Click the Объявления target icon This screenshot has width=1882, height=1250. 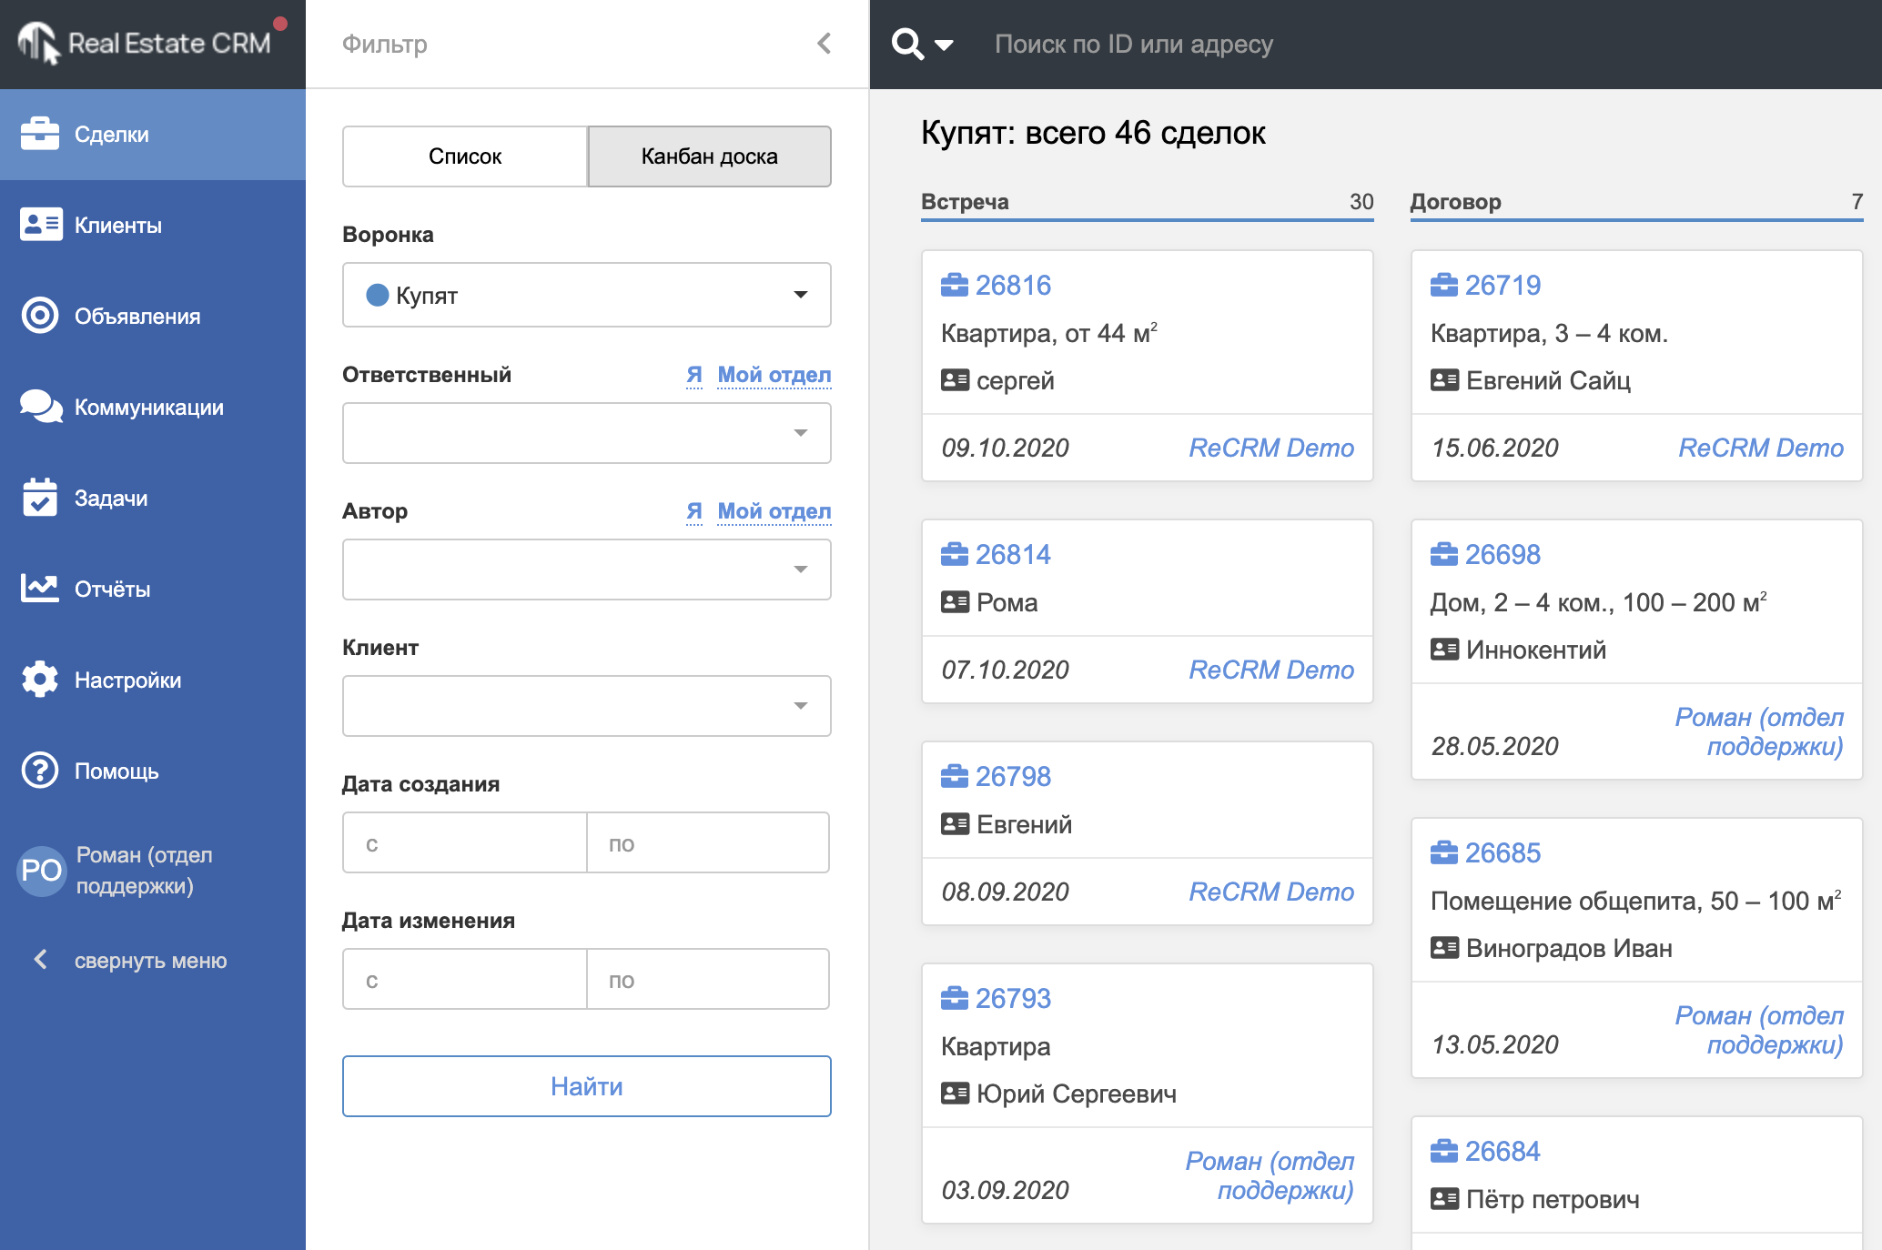[x=40, y=316]
